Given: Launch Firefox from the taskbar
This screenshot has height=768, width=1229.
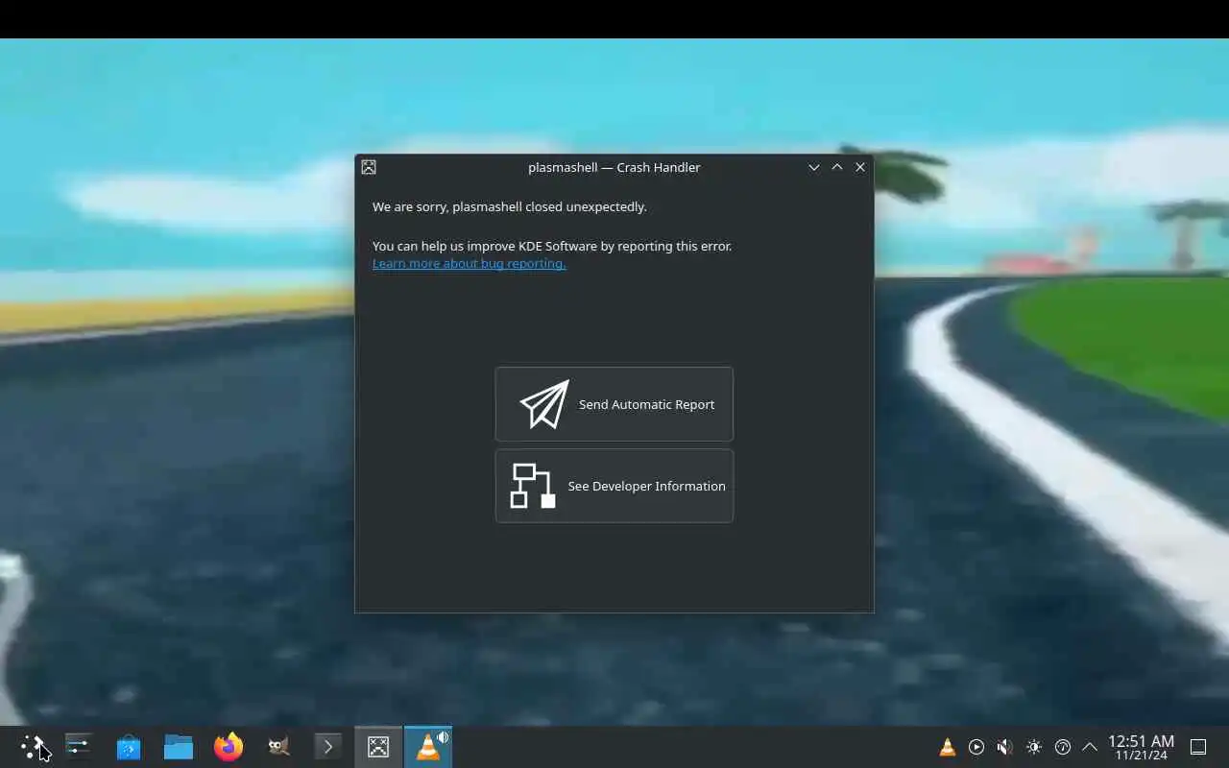Looking at the screenshot, I should 229,747.
